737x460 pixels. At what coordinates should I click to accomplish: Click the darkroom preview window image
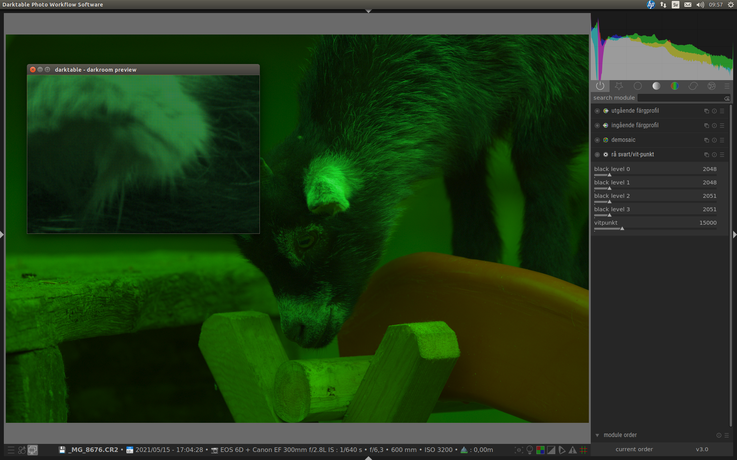pos(143,154)
